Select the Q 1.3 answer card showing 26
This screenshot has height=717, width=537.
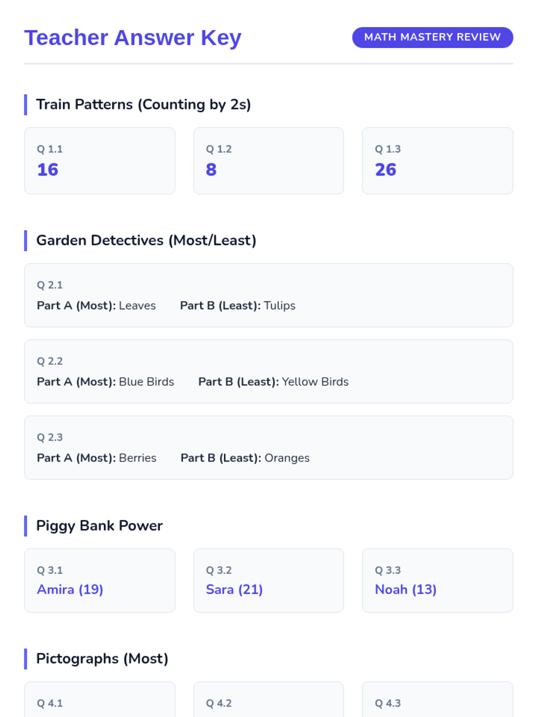pos(437,161)
